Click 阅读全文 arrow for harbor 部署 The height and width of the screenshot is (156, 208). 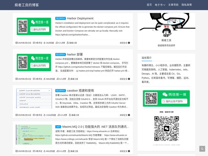pos(129,79)
